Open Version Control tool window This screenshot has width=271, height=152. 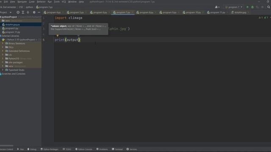point(6,149)
